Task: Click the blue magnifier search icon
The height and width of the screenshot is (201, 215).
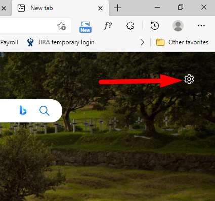Action: 45,111
